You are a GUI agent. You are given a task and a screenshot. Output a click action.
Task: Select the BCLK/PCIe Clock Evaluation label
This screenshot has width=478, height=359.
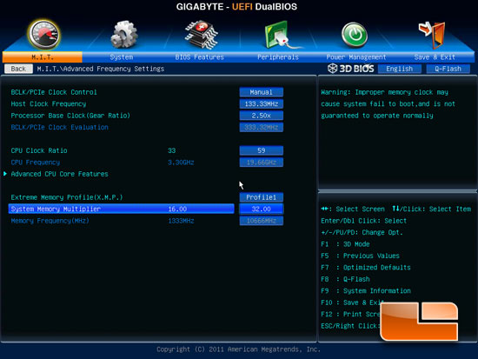[59, 127]
